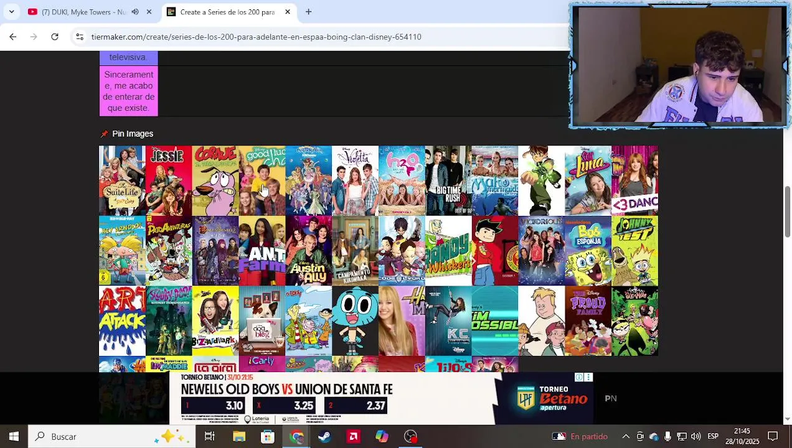The height and width of the screenshot is (448, 792).
Task: Open Chrome from the taskbar
Action: 296,437
